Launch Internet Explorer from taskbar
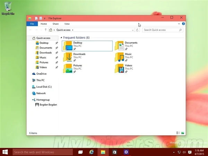 pos(92,152)
